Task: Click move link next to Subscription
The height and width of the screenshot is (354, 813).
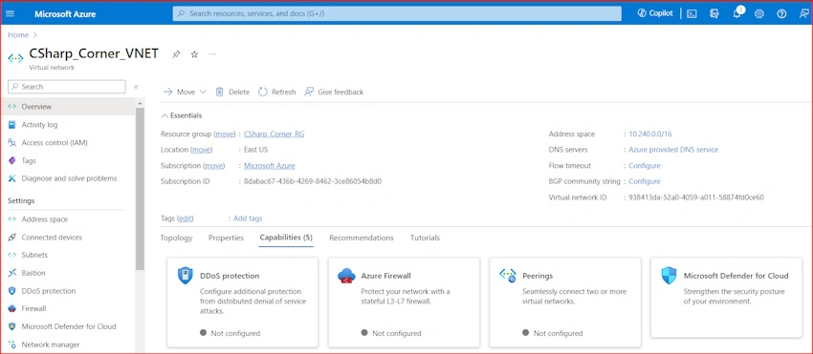Action: tap(214, 166)
